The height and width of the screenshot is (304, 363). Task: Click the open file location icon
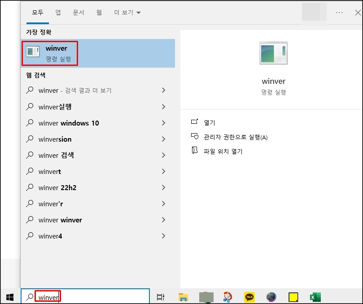click(x=194, y=150)
